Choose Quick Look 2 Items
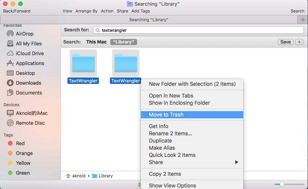Screen dimensions: 308x189 (192, 155)
